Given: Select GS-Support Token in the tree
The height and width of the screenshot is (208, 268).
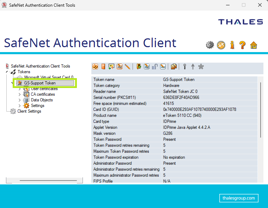Looking at the screenshot, I should click(x=45, y=83).
